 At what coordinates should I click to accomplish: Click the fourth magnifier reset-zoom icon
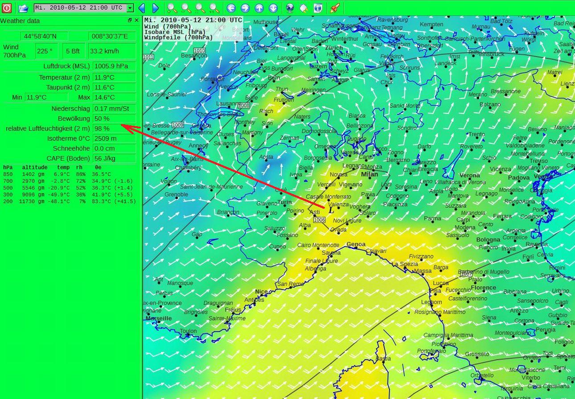click(214, 8)
